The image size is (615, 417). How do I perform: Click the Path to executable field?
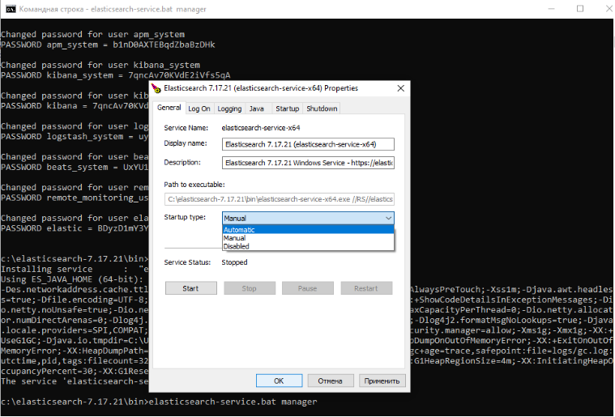point(280,199)
